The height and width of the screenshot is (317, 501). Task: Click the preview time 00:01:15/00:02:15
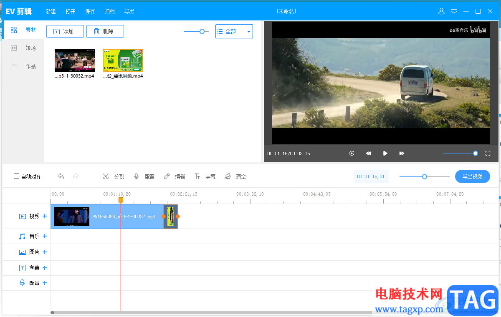288,153
